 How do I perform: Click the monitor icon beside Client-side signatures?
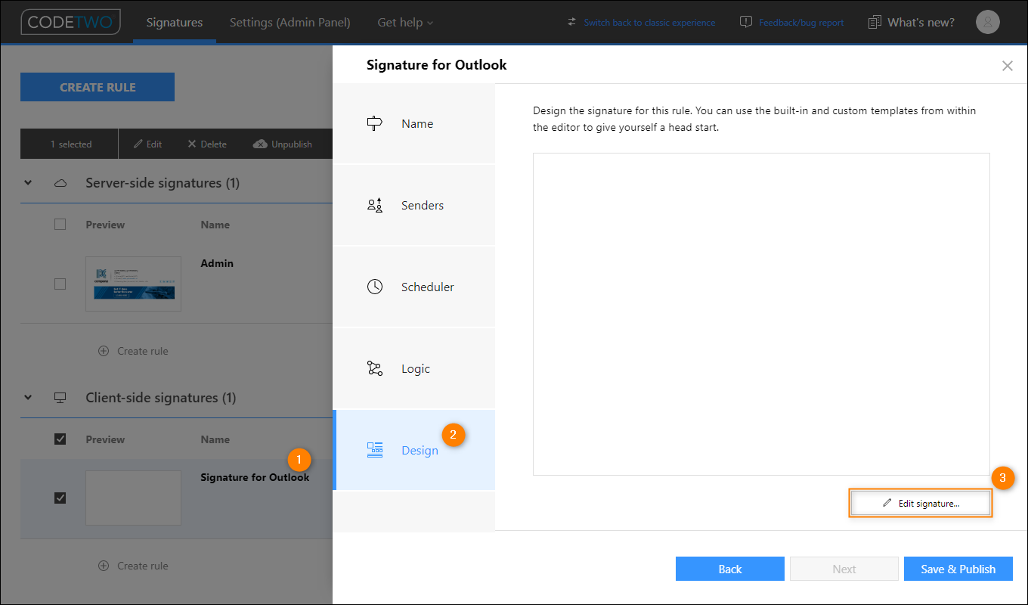(x=60, y=398)
